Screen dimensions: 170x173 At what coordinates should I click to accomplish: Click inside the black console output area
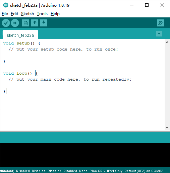(85, 155)
